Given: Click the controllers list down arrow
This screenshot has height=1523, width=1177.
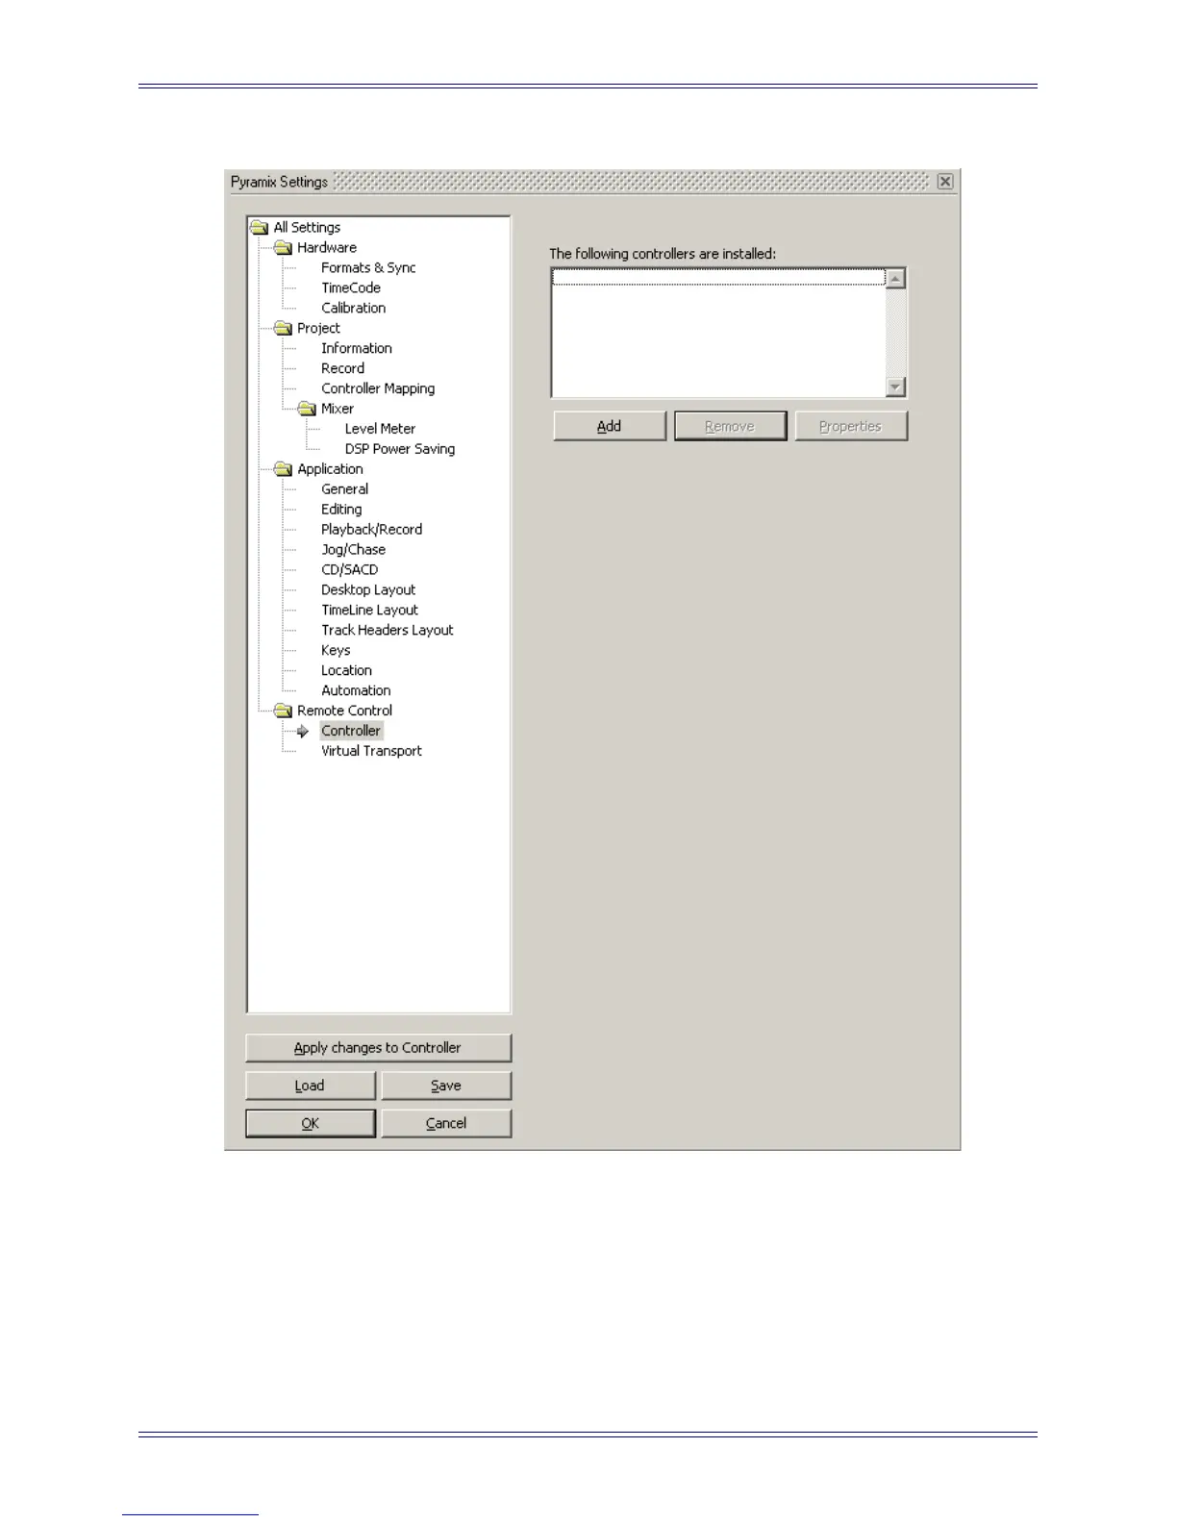Looking at the screenshot, I should click(895, 387).
